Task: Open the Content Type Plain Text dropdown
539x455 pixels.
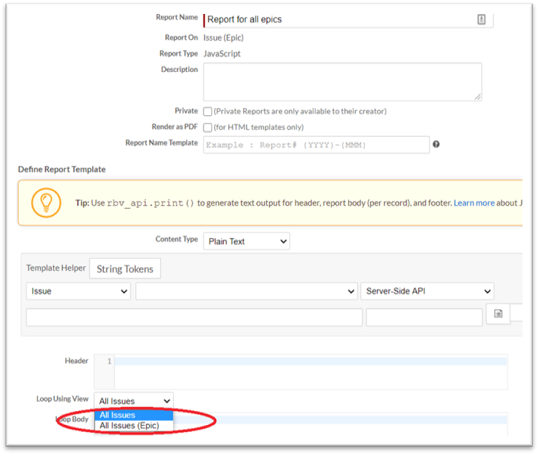Action: (x=246, y=241)
